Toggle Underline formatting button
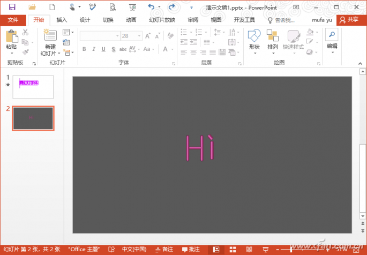Viewport: 367px width, 255px height. click(103, 49)
